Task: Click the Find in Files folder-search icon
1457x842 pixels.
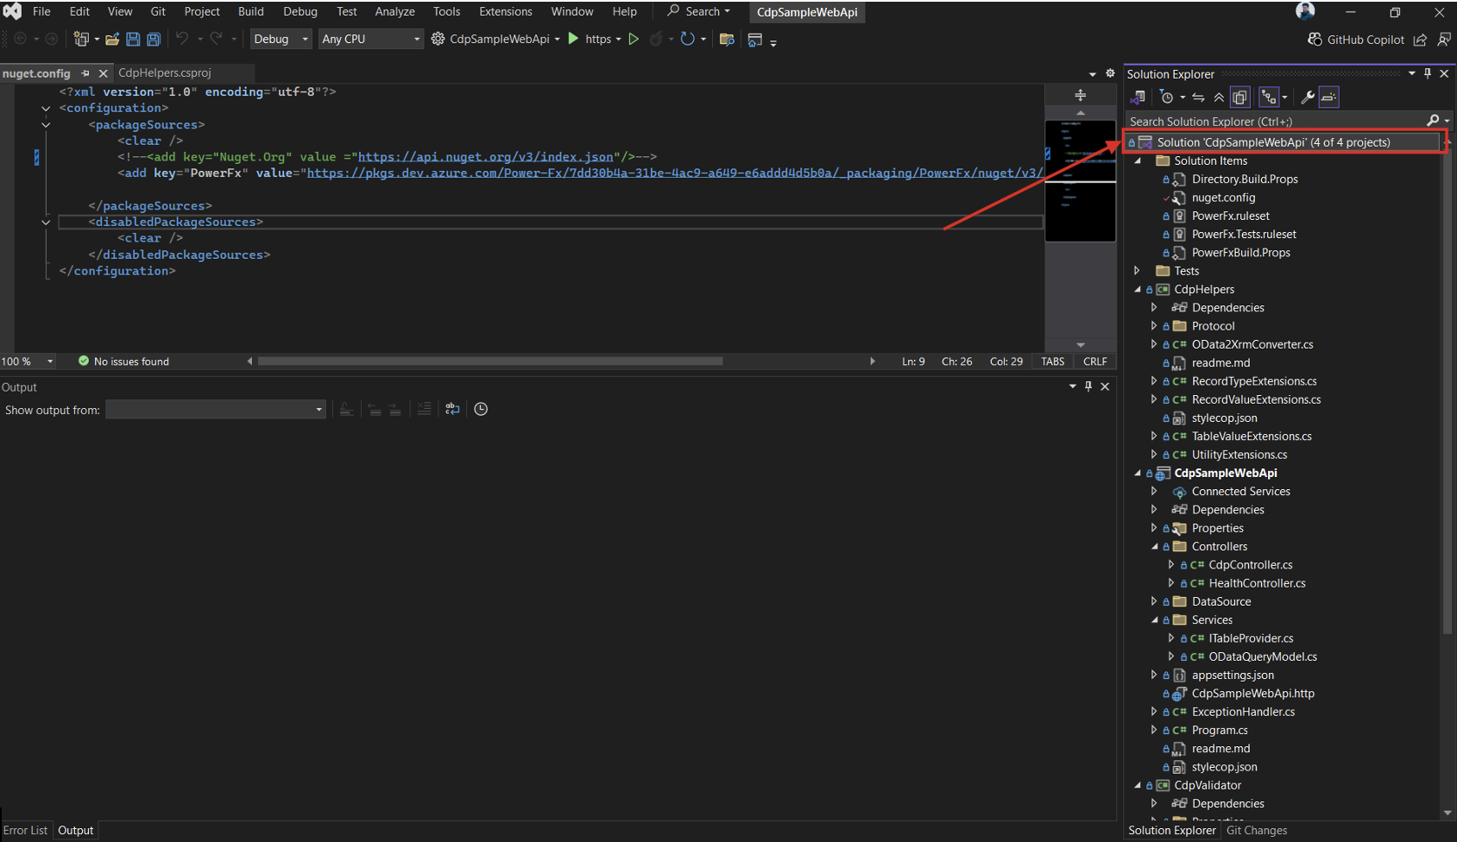Action: (727, 39)
